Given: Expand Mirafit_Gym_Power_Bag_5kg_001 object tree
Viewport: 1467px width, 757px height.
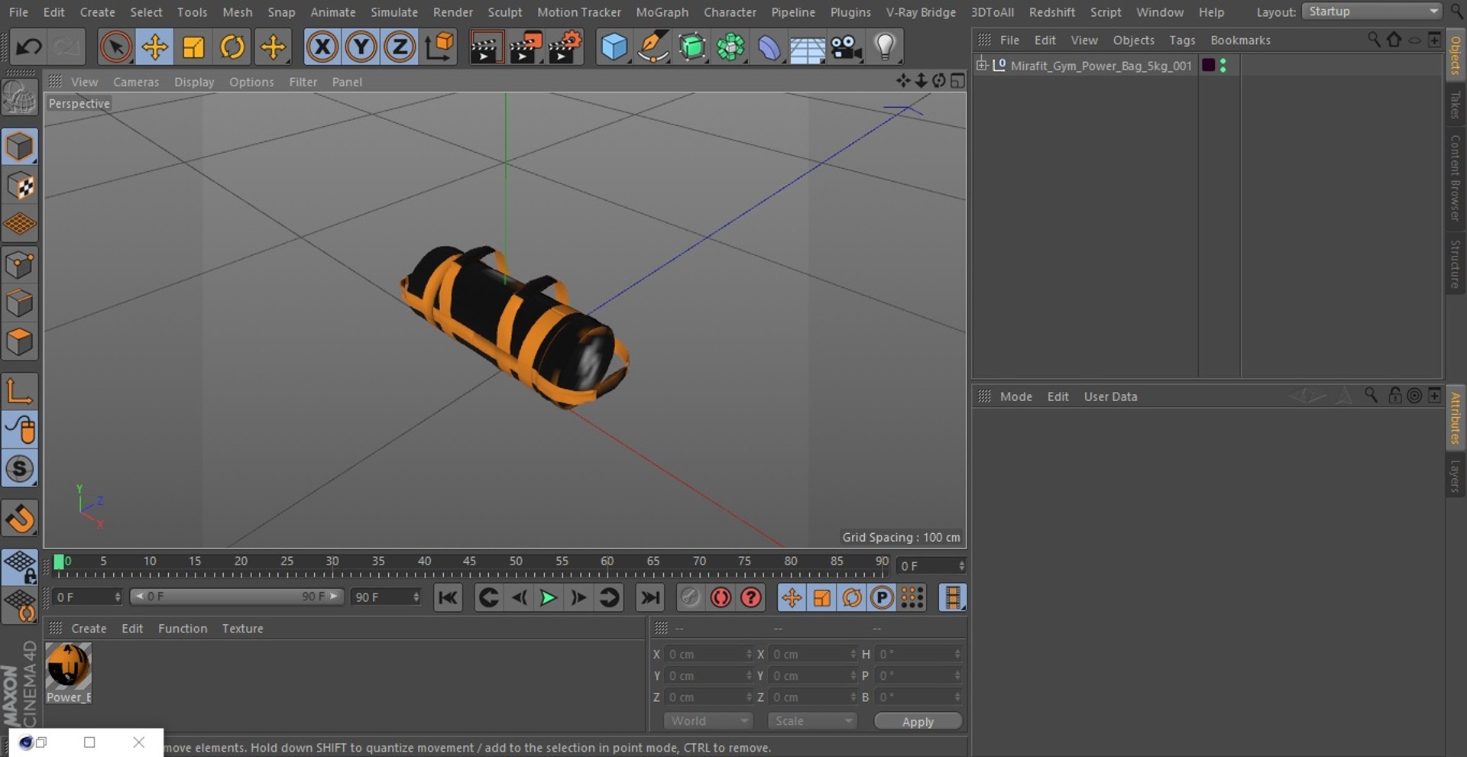Looking at the screenshot, I should click(x=982, y=65).
